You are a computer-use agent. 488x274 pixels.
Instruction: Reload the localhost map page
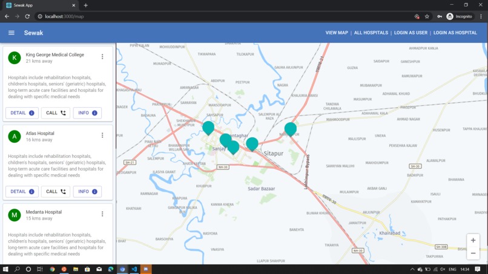coord(27,16)
